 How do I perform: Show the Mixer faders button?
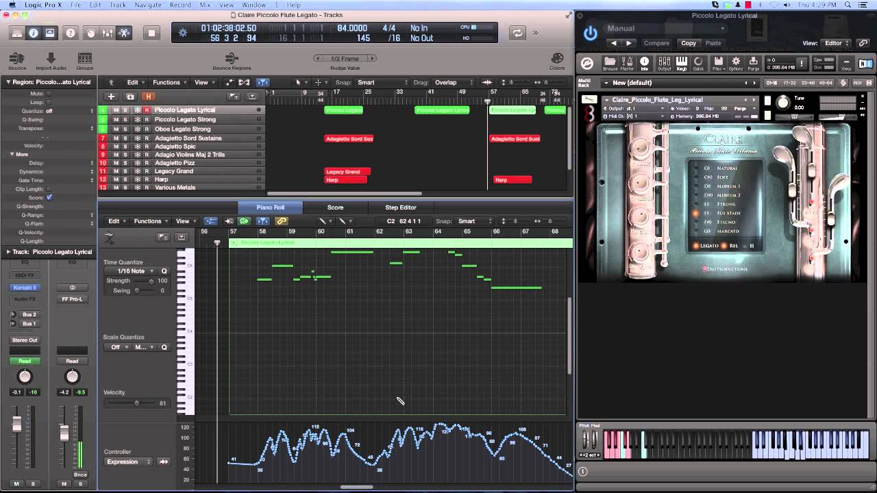107,33
